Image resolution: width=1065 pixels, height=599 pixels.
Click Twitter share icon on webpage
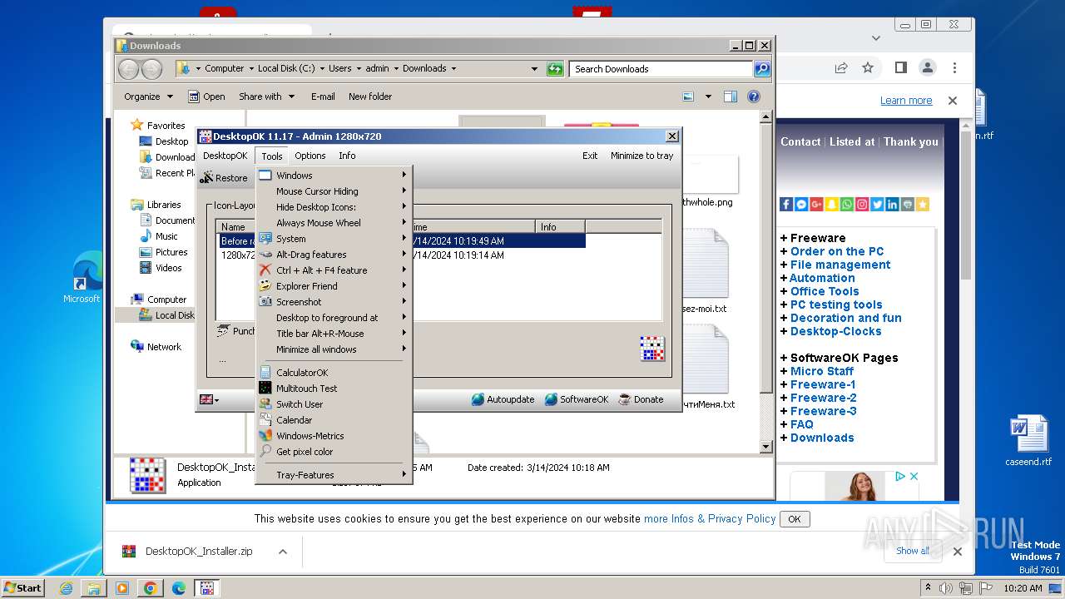[877, 204]
